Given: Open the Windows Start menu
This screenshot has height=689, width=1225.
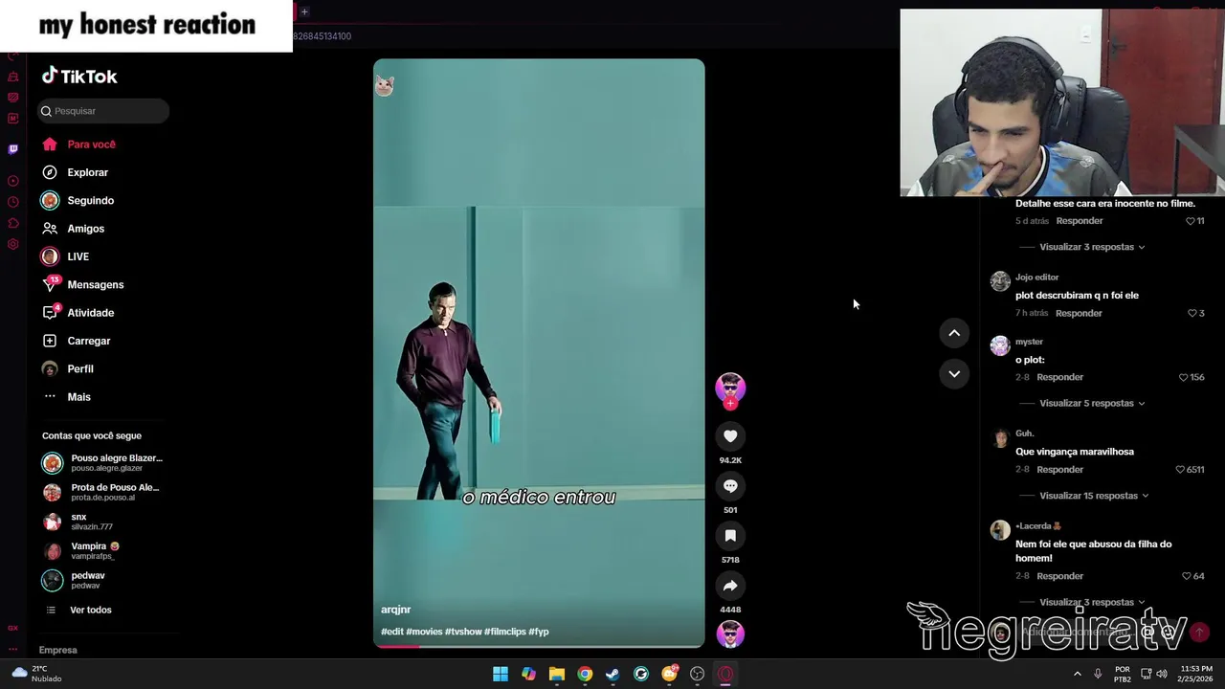Looking at the screenshot, I should point(501,674).
